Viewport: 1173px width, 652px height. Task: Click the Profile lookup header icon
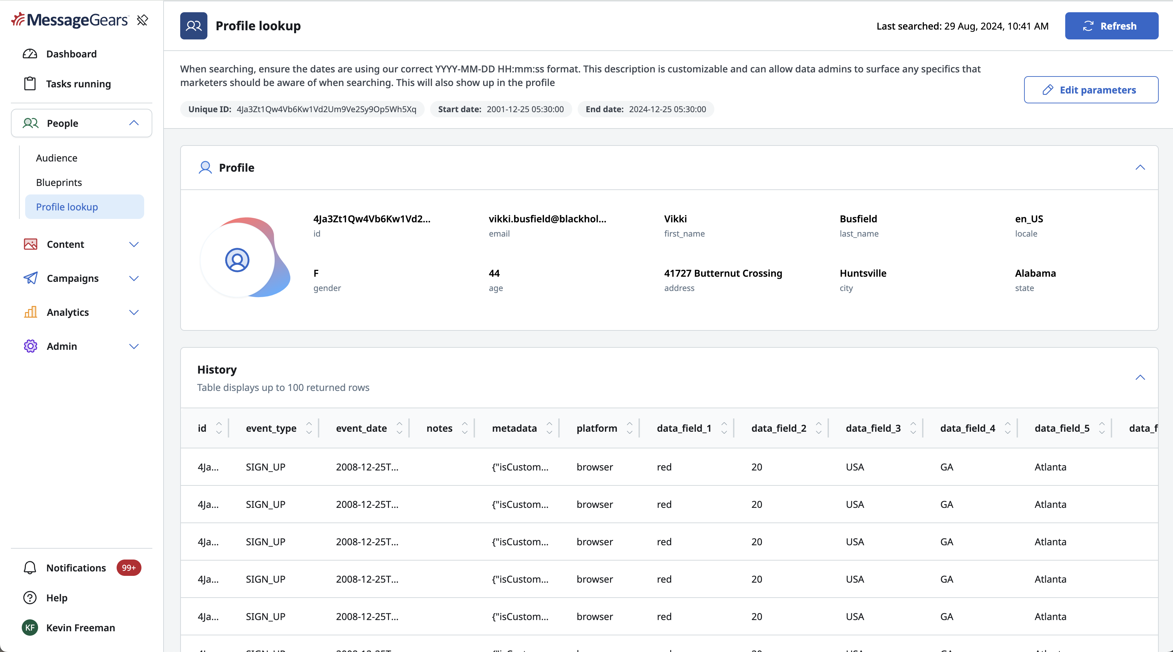193,25
